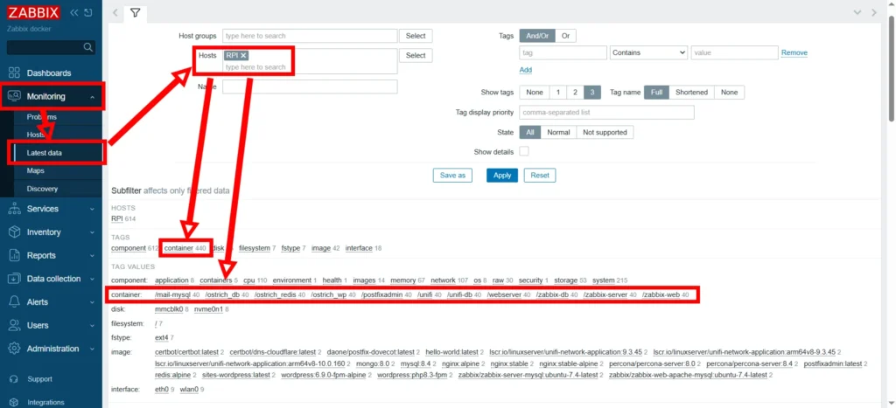The width and height of the screenshot is (896, 408).
Task: Click the sidebar search magnifier icon
Action: pos(87,47)
